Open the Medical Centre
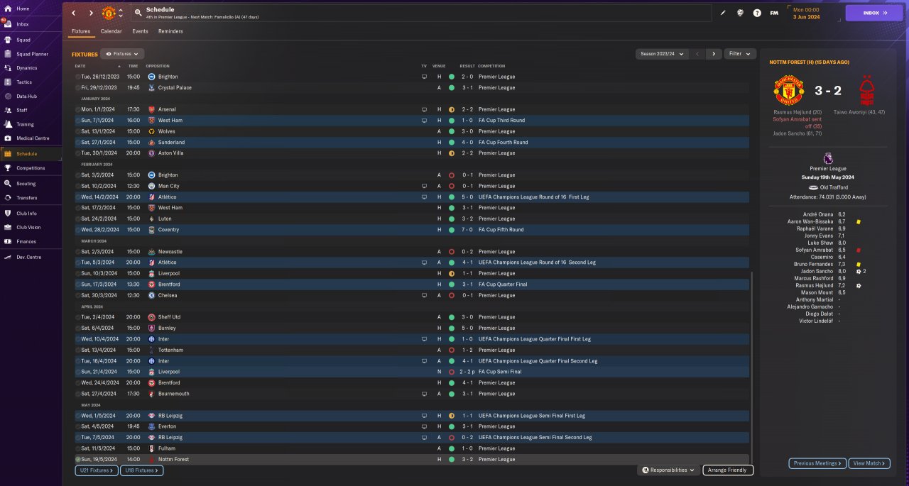This screenshot has height=486, width=909. [31, 138]
